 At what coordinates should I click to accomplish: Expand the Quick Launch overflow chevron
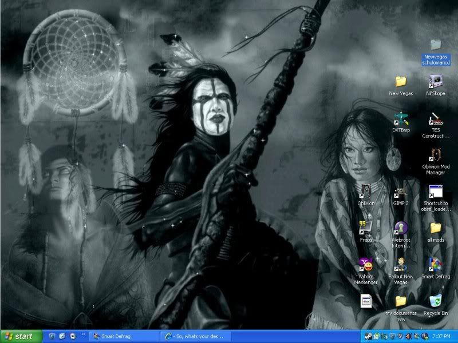point(84,334)
